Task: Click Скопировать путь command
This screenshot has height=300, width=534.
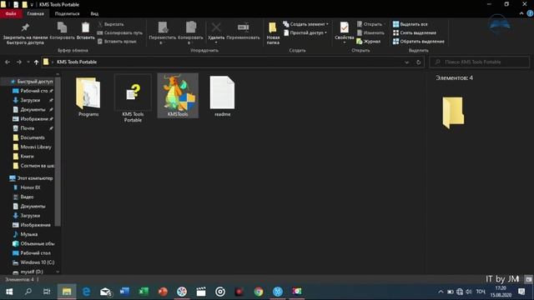Action: (120, 32)
